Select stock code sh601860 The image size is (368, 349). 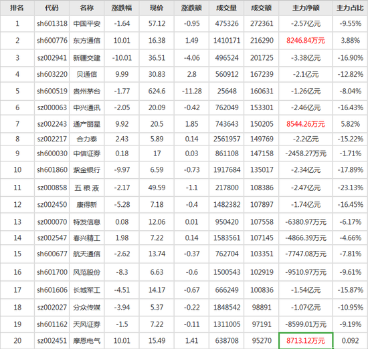point(52,169)
